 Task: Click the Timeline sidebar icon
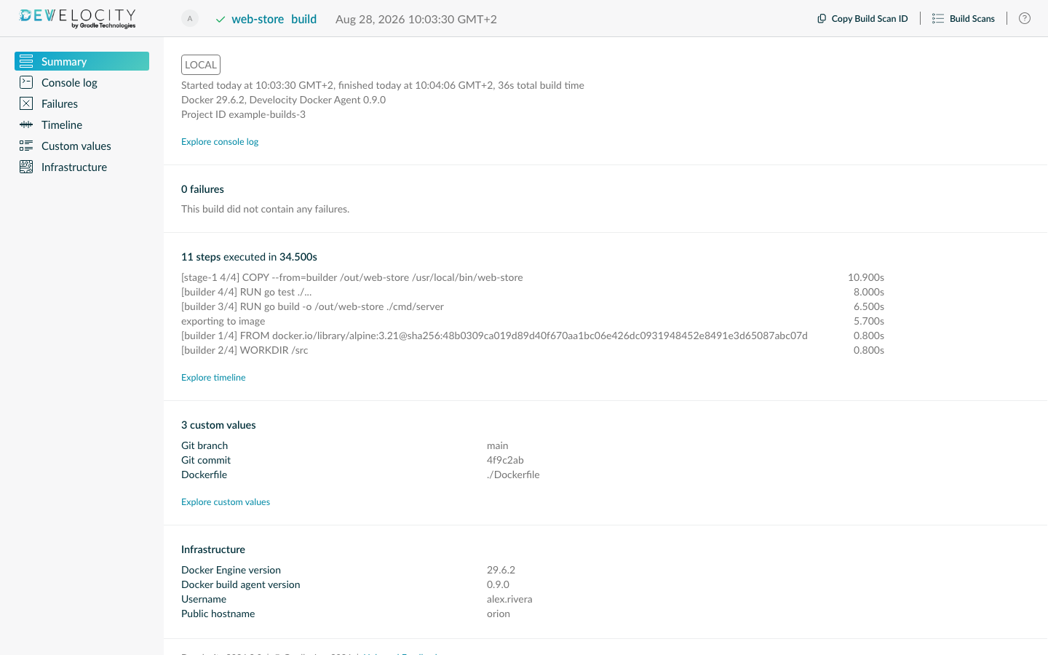[x=26, y=124]
